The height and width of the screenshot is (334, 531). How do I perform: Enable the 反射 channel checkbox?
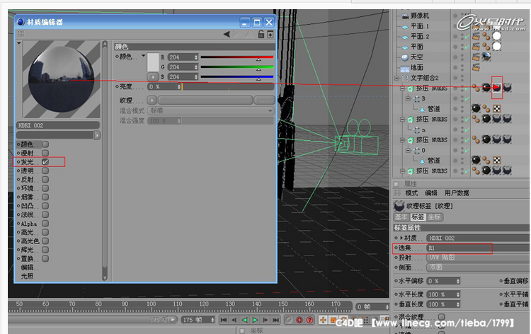click(x=45, y=179)
